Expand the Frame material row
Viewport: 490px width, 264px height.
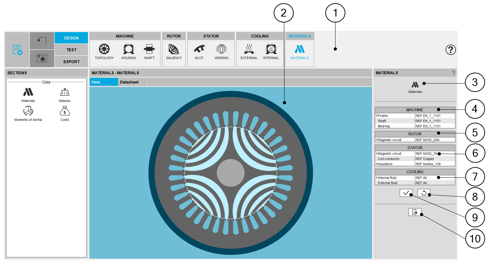pos(377,116)
